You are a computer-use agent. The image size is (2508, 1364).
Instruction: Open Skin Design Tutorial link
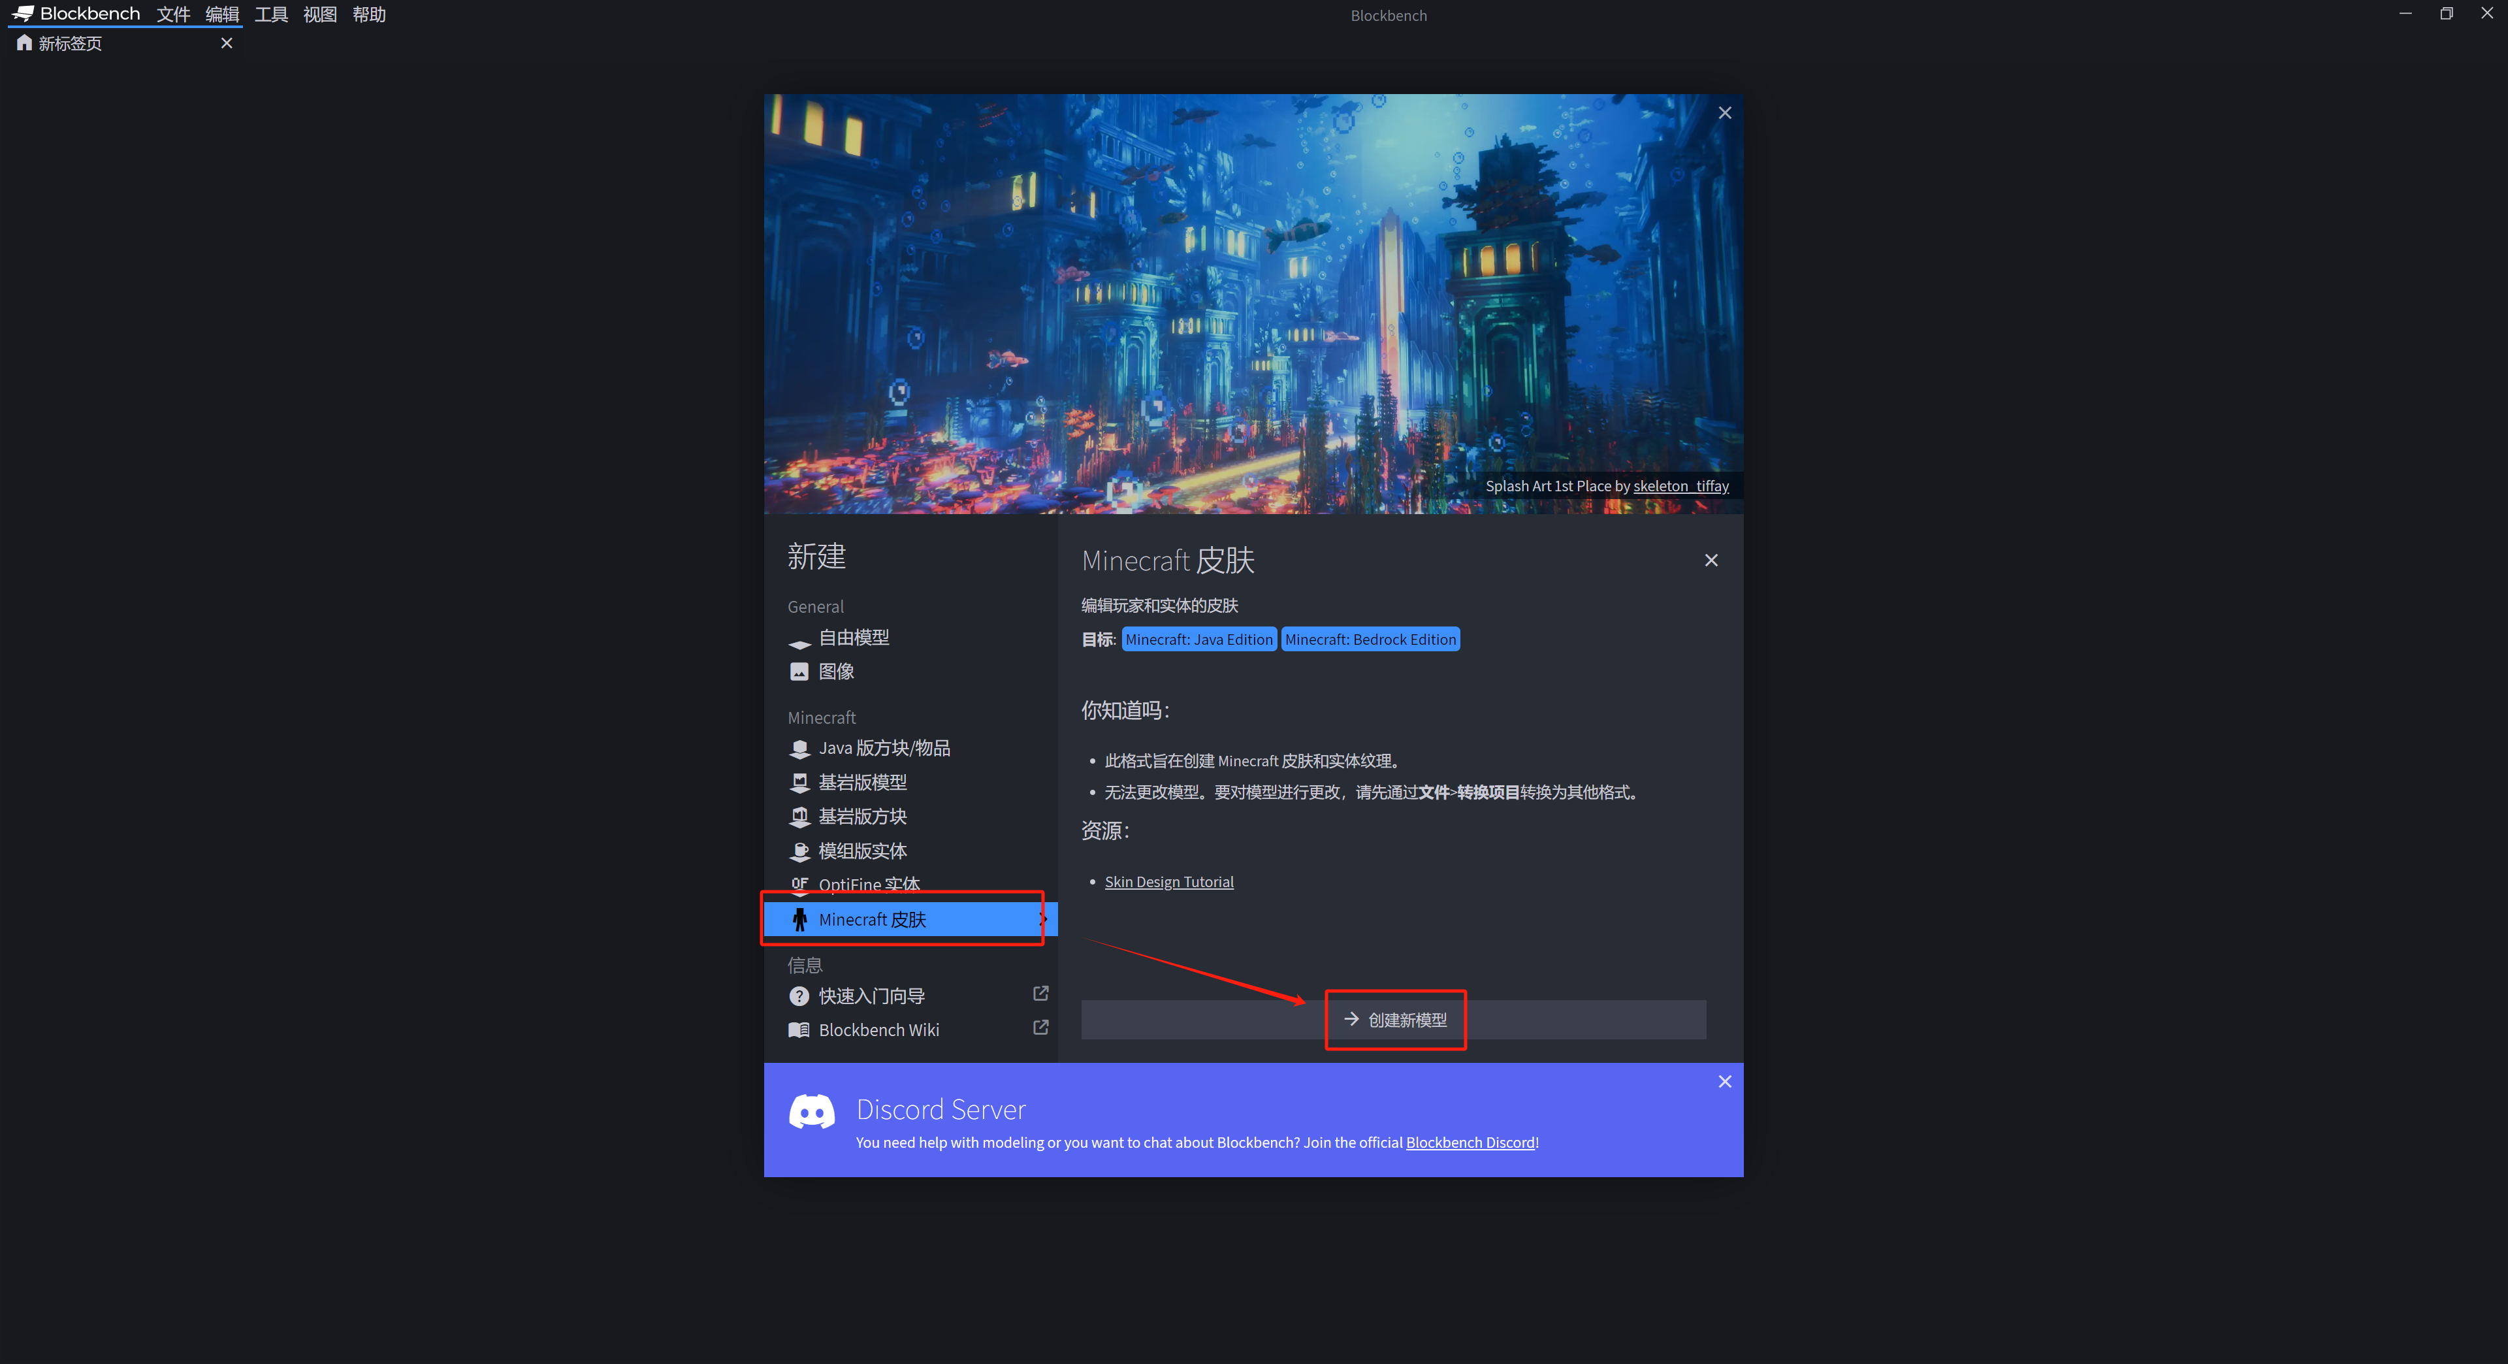click(x=1168, y=882)
